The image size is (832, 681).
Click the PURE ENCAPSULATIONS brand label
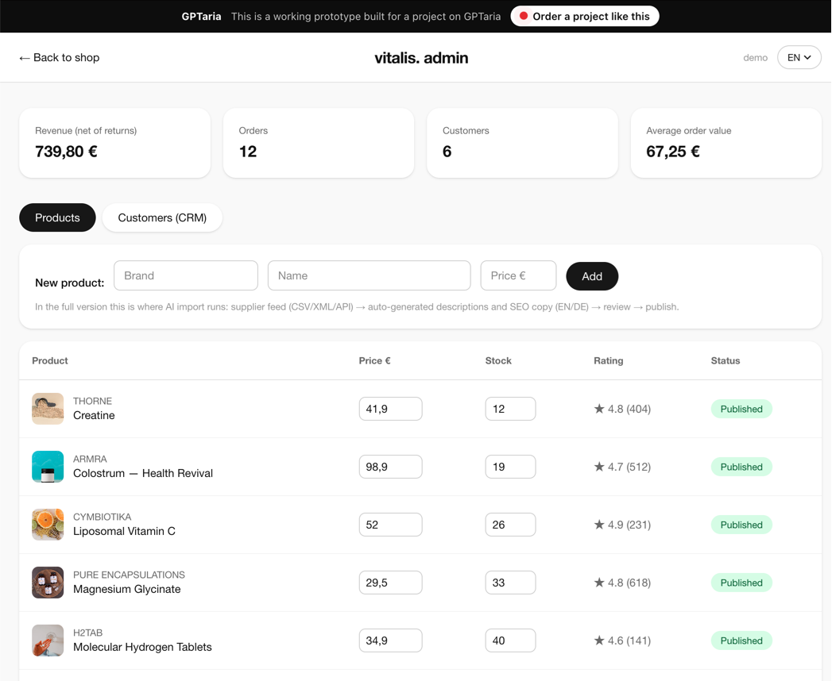click(x=129, y=575)
